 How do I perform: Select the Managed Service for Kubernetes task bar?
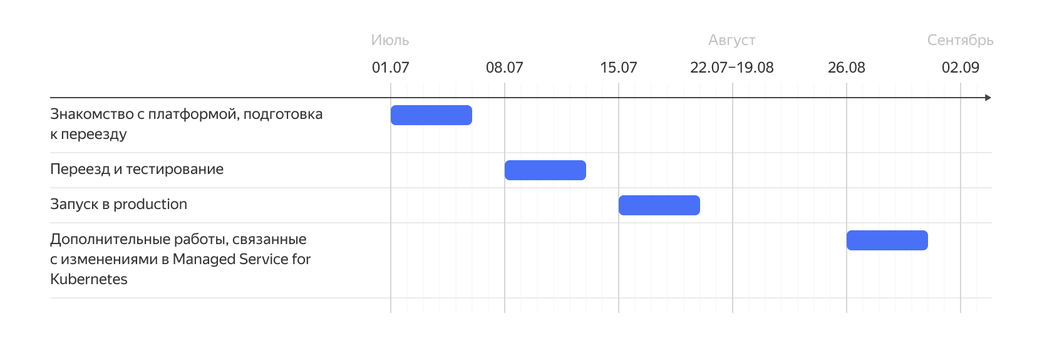point(887,240)
